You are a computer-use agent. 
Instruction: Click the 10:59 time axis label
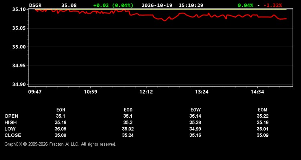coord(90,92)
